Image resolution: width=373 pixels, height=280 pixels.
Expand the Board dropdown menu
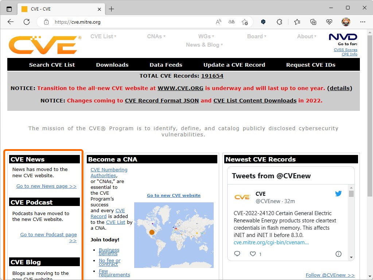coord(257,36)
